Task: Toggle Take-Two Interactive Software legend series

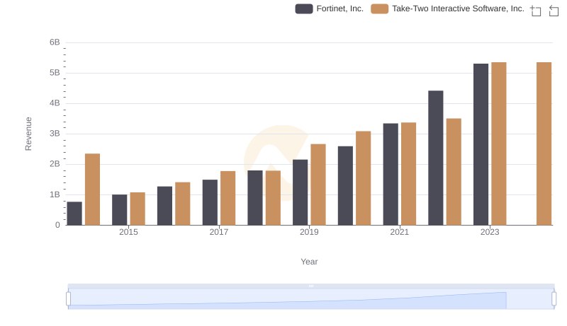Action: point(447,8)
